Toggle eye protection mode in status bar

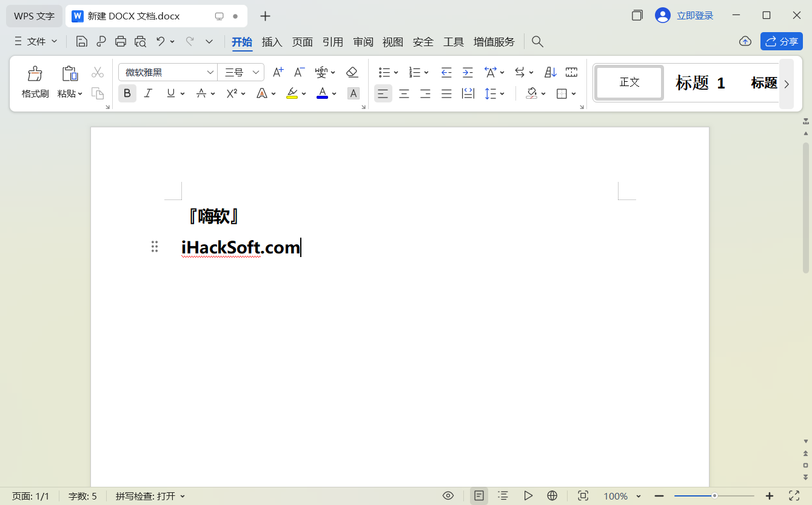(x=448, y=496)
